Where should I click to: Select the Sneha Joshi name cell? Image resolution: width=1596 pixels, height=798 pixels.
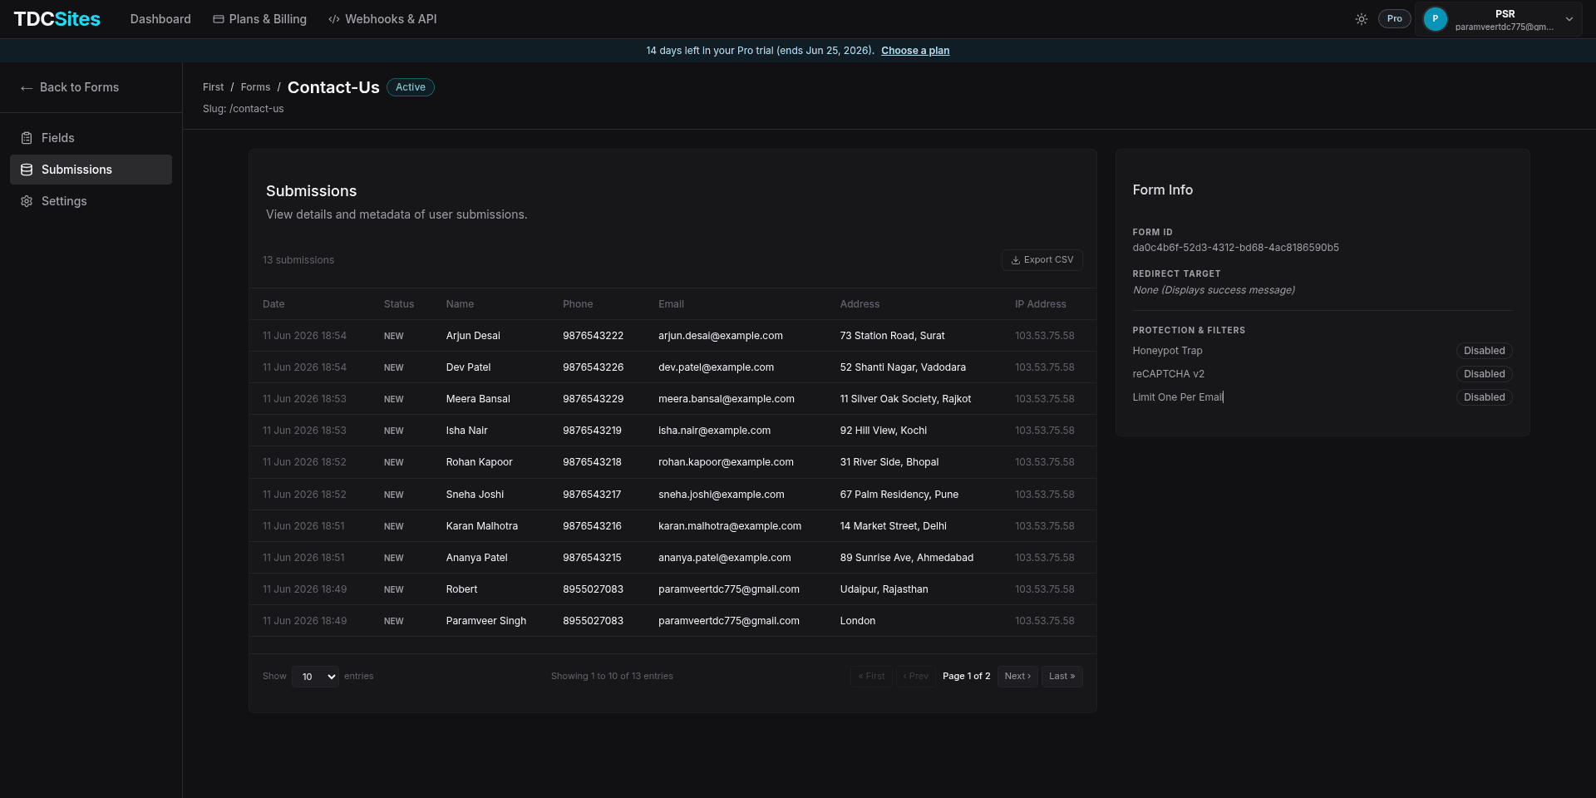(x=475, y=495)
